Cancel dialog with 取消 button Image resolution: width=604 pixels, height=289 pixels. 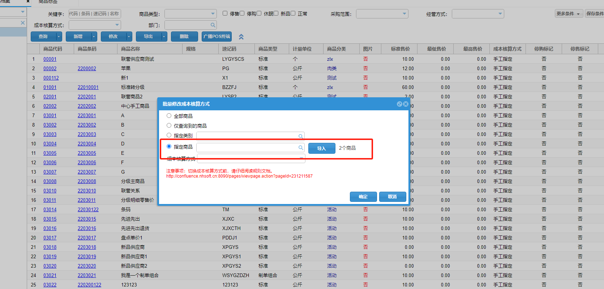coord(393,197)
